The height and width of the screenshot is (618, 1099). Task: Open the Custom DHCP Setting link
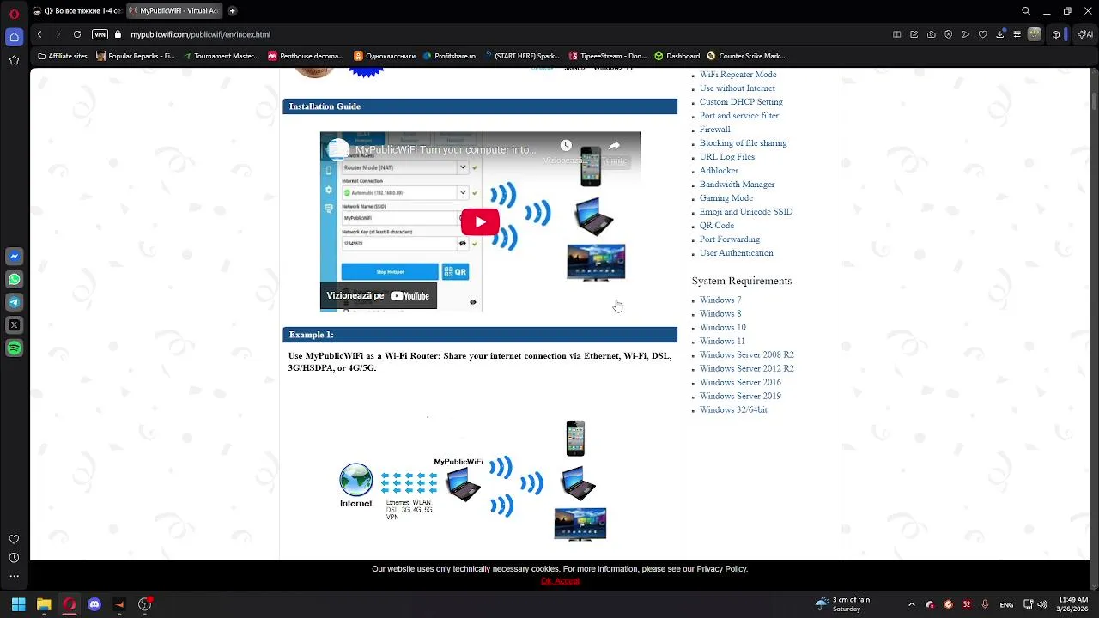point(741,102)
